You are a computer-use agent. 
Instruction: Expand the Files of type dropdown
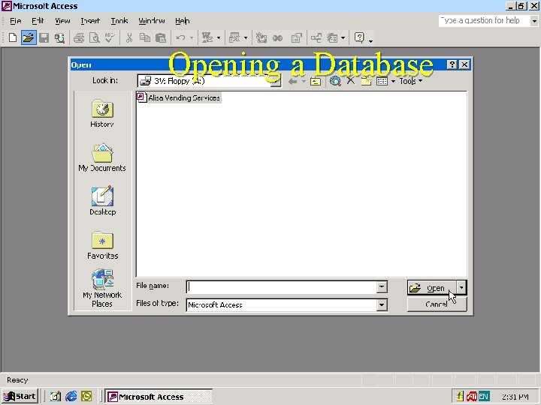(382, 304)
